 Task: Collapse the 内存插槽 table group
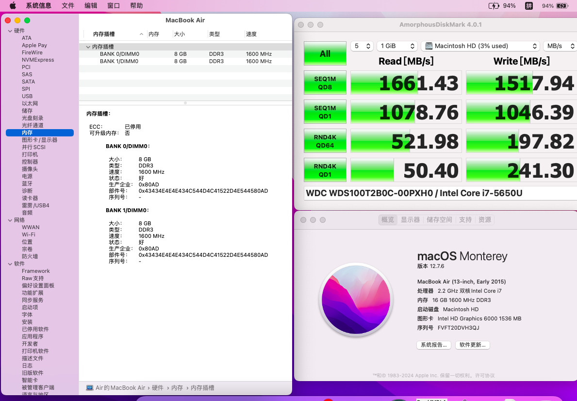[x=88, y=47]
